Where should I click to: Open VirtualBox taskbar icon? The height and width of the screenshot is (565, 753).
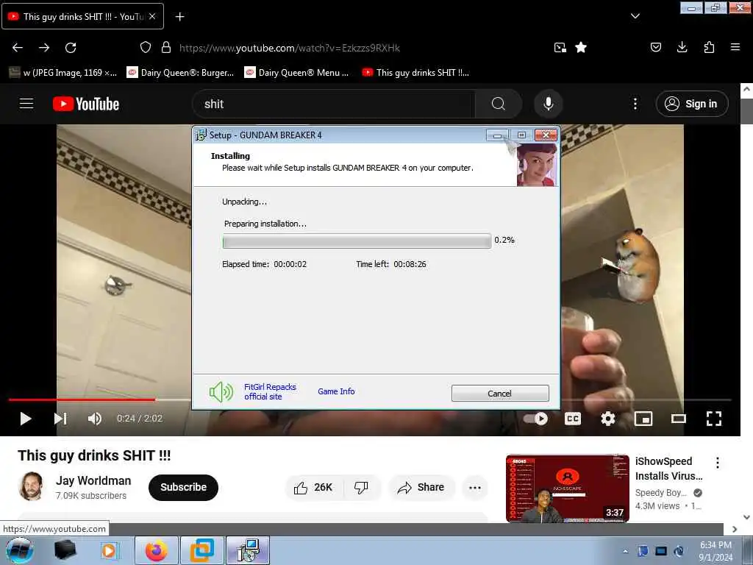[201, 551]
